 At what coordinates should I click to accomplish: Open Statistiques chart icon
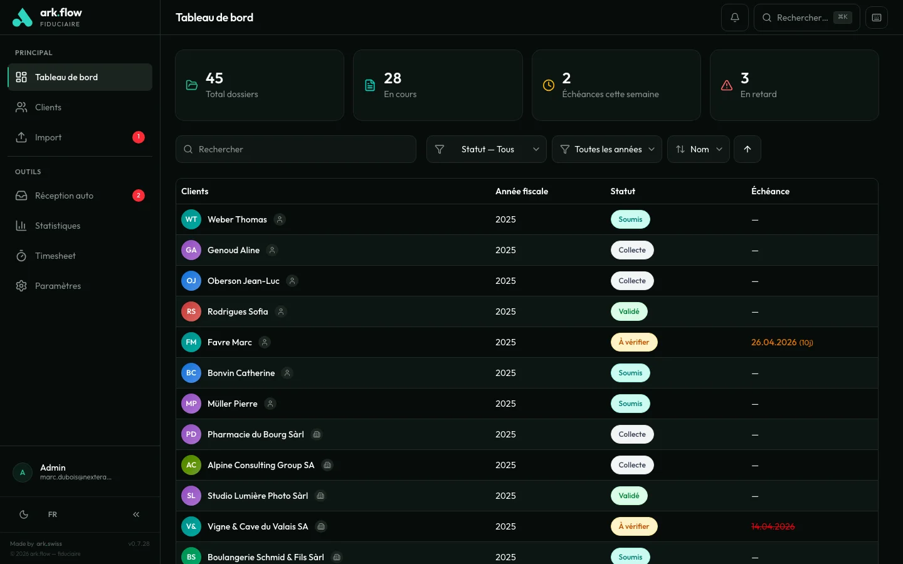[x=21, y=226]
